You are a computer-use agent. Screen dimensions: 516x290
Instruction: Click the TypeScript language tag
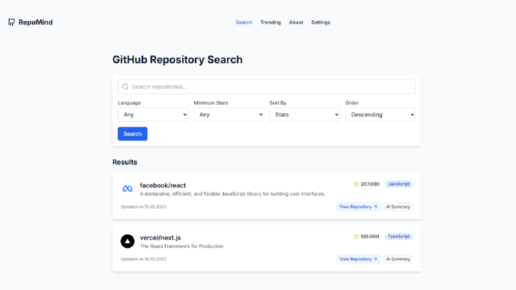[399, 237]
